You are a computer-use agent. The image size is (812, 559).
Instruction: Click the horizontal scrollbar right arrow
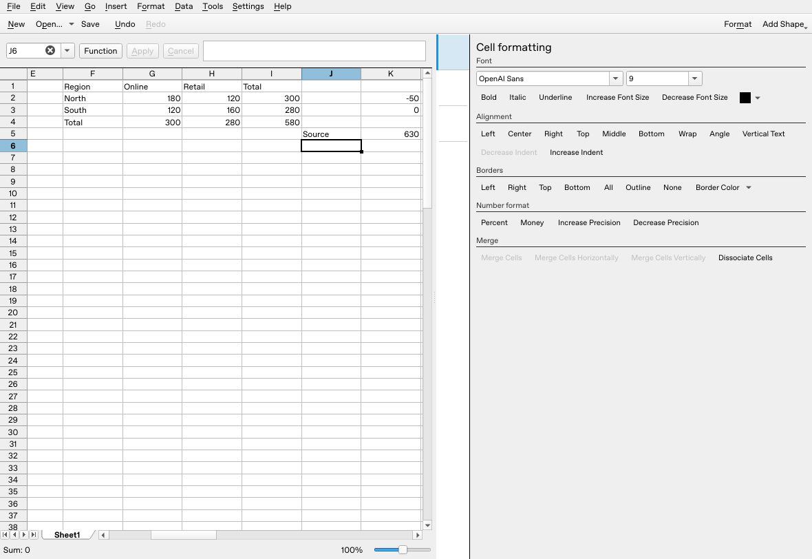tap(418, 535)
